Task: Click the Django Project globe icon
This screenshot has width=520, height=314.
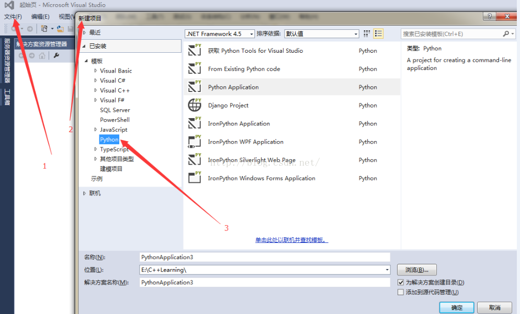Action: (x=195, y=105)
